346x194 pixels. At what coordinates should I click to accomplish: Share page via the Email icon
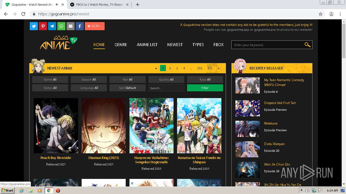tap(71, 26)
